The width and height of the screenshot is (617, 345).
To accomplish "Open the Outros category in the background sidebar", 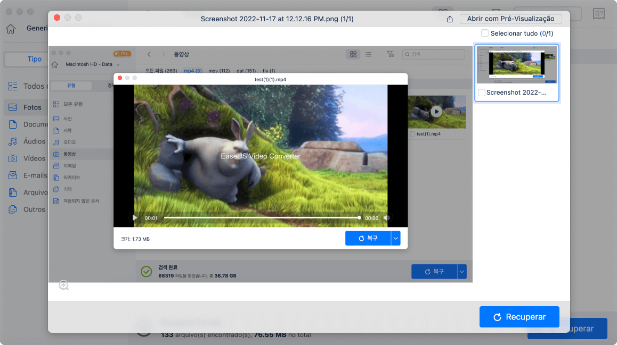I will pyautogui.click(x=27, y=209).
